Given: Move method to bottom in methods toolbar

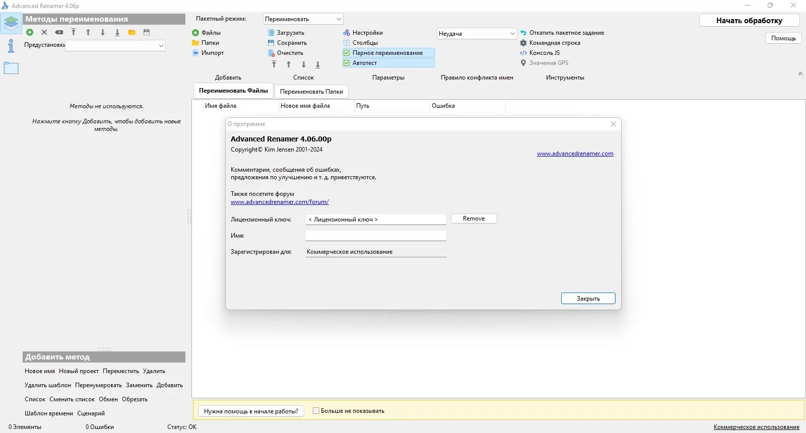Looking at the screenshot, I should coord(117,32).
